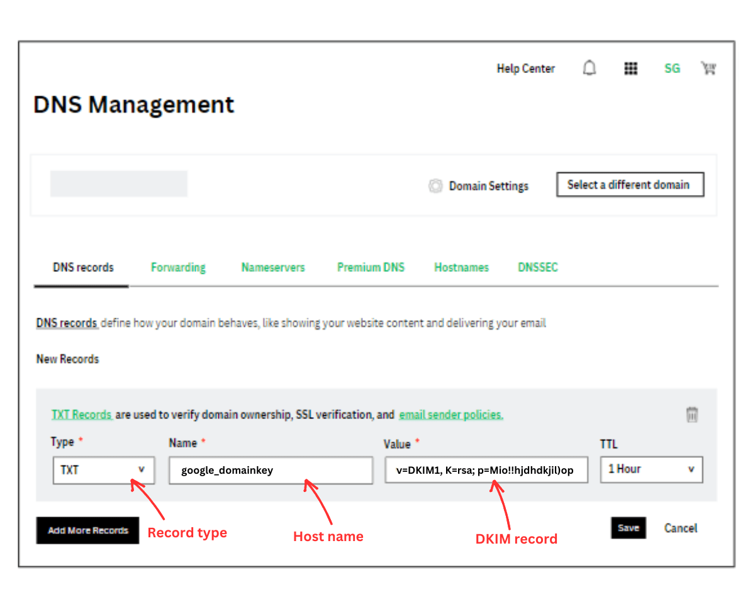
Task: Click the Domain Settings gear icon
Action: (435, 186)
